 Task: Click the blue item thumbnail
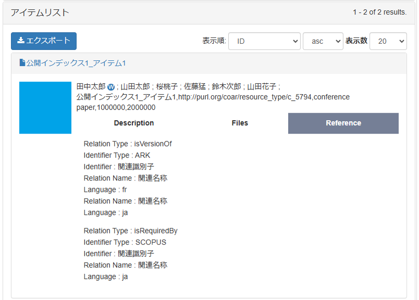tap(45, 108)
